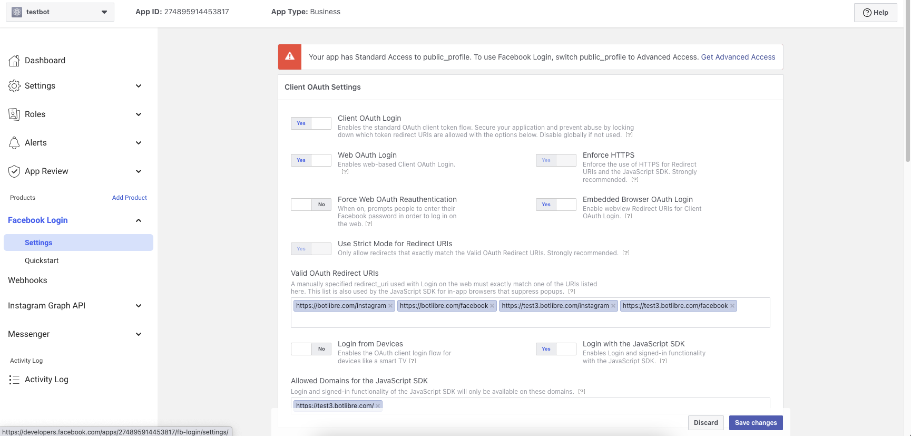This screenshot has width=911, height=436.
Task: Open help tooltip for Web OAuth Login
Action: (x=345, y=171)
